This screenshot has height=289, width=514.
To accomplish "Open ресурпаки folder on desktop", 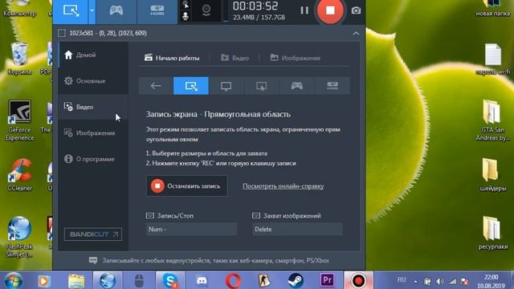I will [x=492, y=233].
